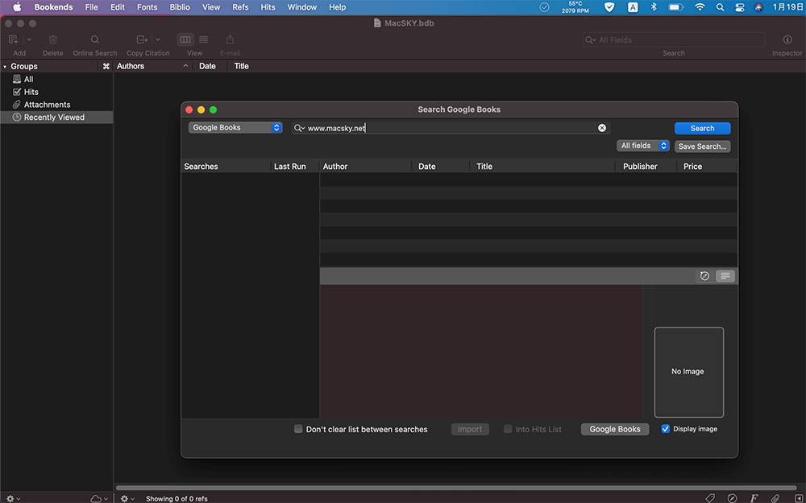Screen dimensions: 806x503
Task: Click the Add reference toolbar icon
Action: click(14, 39)
